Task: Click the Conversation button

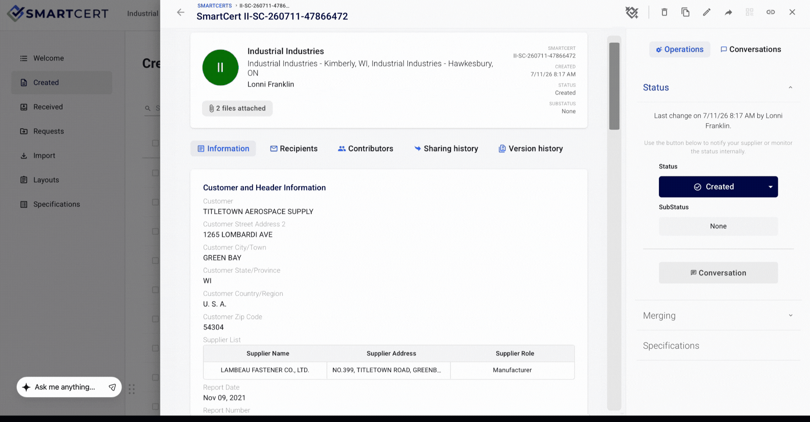Action: [718, 273]
